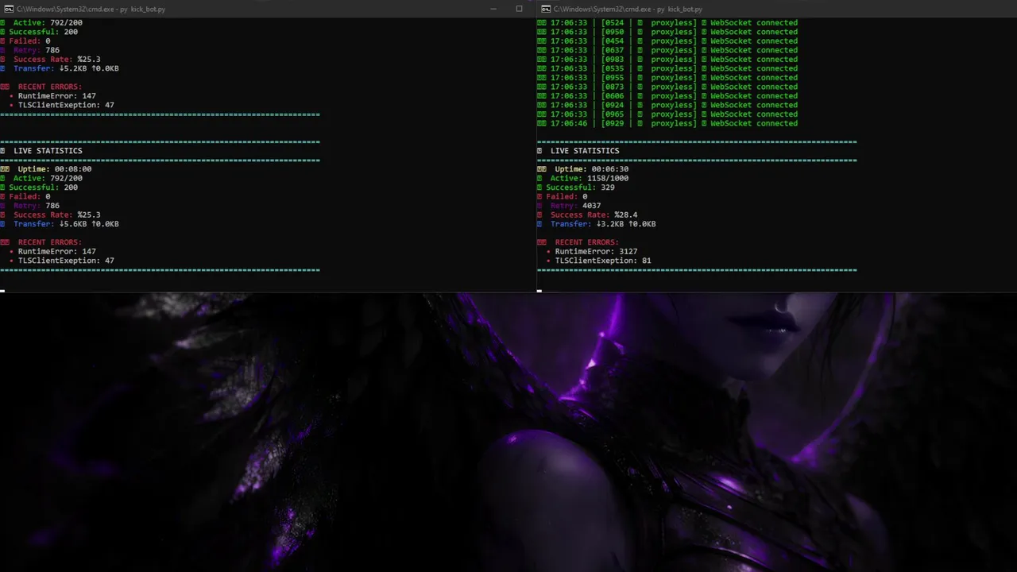This screenshot has height=572, width=1017.
Task: Select the [0983] WebSocket connected log line
Action: click(667, 60)
